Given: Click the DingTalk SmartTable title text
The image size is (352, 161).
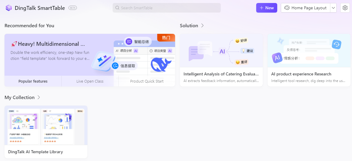Looking at the screenshot, I should point(40,8).
